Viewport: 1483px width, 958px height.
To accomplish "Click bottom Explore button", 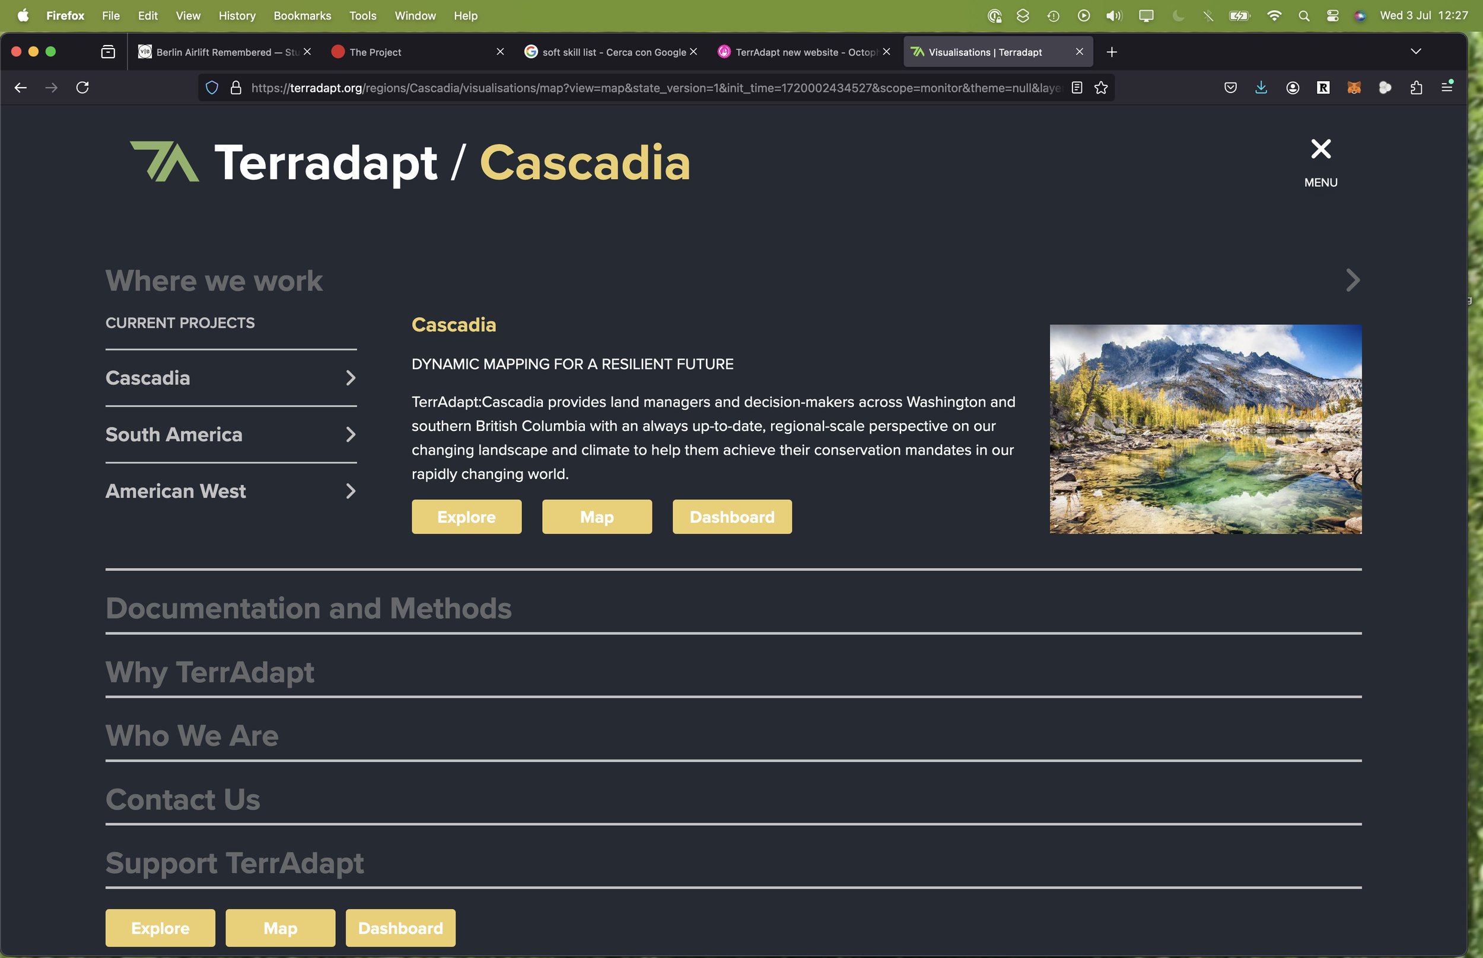I will (160, 928).
